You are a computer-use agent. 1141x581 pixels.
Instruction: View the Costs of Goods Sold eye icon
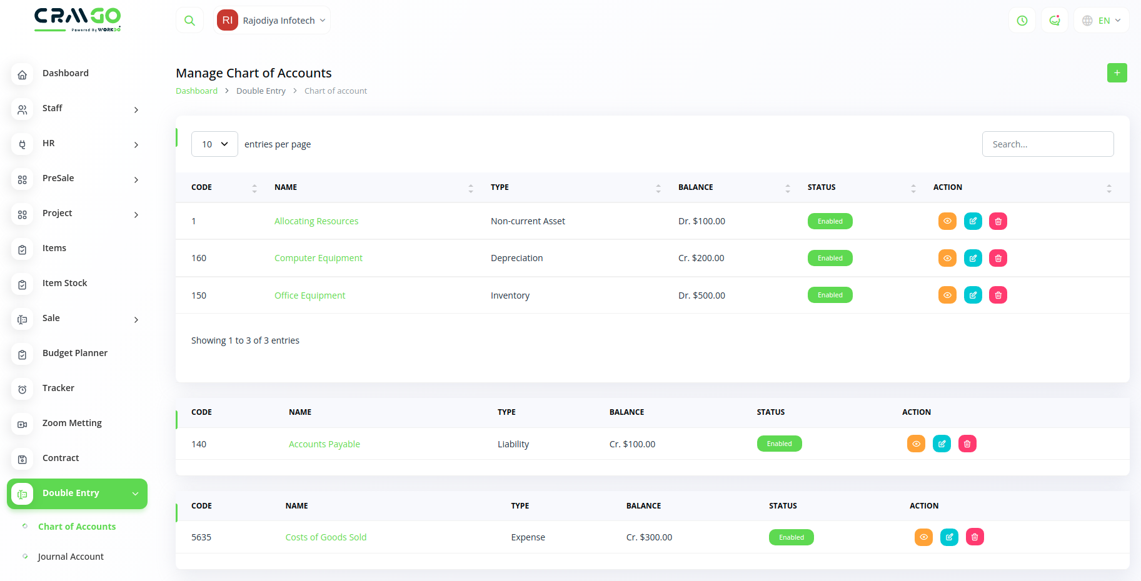923,537
